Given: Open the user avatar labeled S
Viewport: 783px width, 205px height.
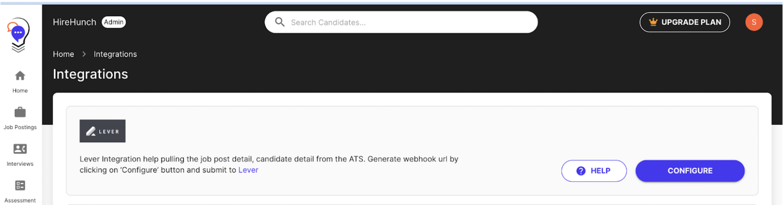Looking at the screenshot, I should (754, 22).
